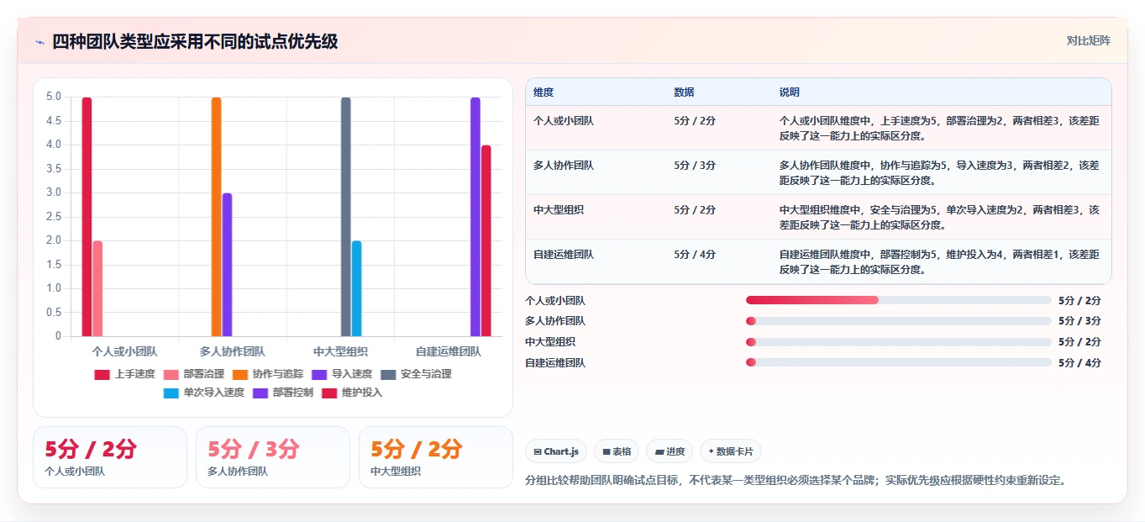Click the 数据 column header
This screenshot has width=1145, height=522.
[x=684, y=92]
